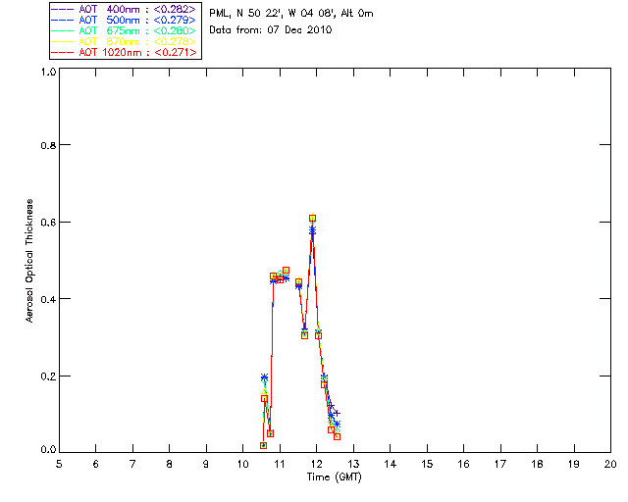
Task: Click the 15 tick label on the x-axis
Action: [x=427, y=464]
